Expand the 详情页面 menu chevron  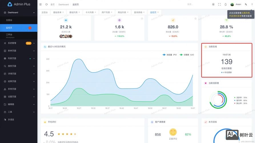[x=34, y=74]
